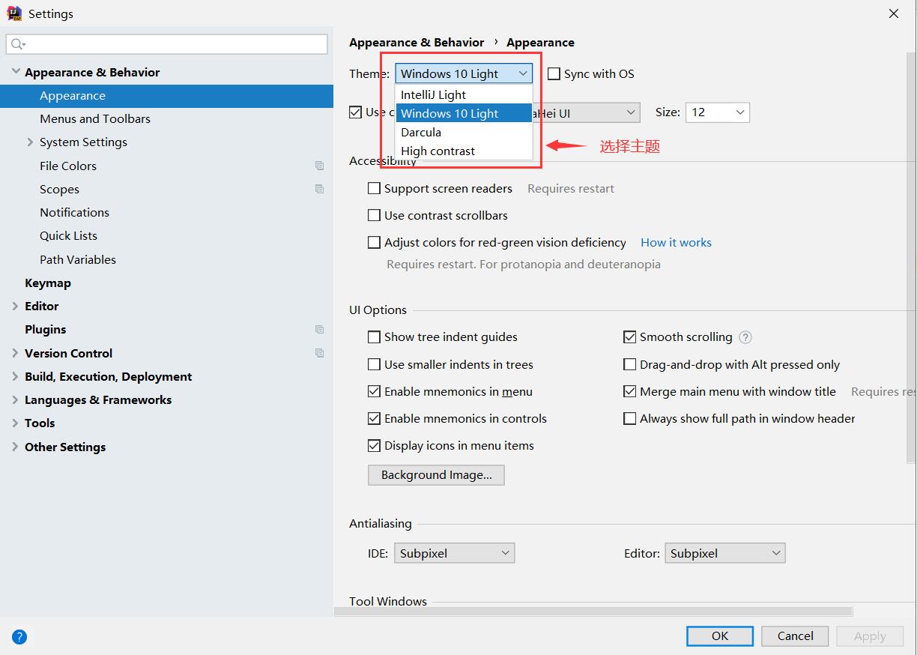This screenshot has width=917, height=655.
Task: Open Background Image... dialog
Action: click(436, 474)
